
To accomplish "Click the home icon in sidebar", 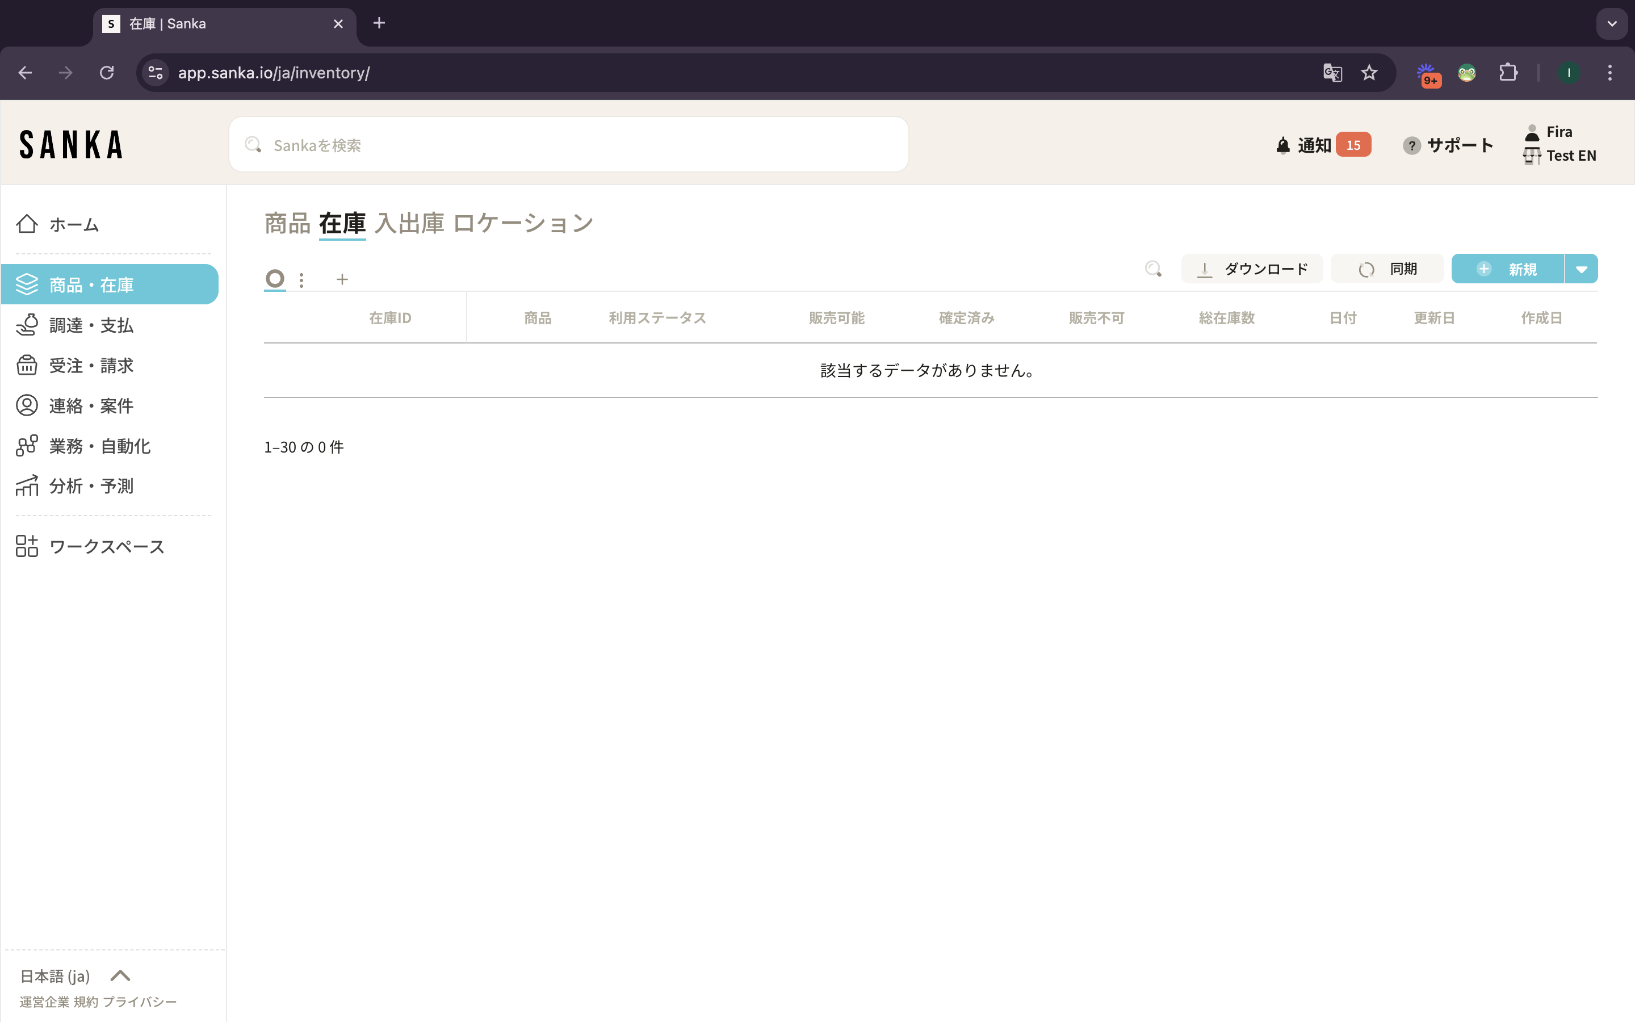I will pyautogui.click(x=27, y=224).
